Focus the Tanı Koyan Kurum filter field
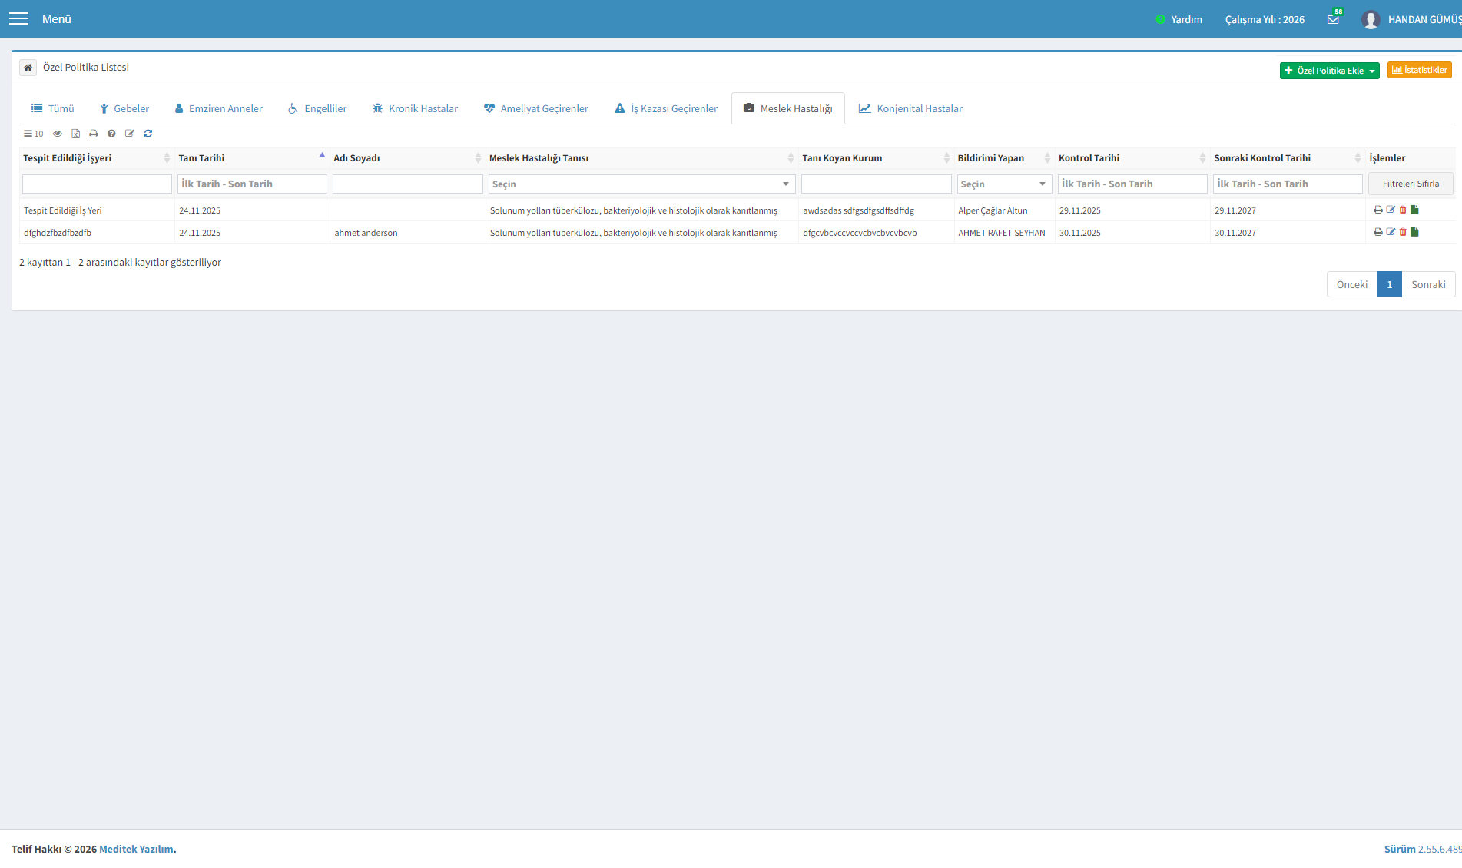Viewport: 1462px width, 868px height. (x=876, y=184)
